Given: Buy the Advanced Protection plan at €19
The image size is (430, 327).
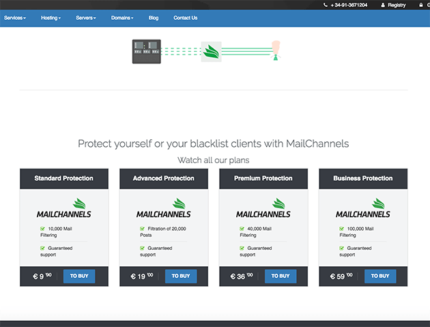Looking at the screenshot, I should pyautogui.click(x=181, y=276).
